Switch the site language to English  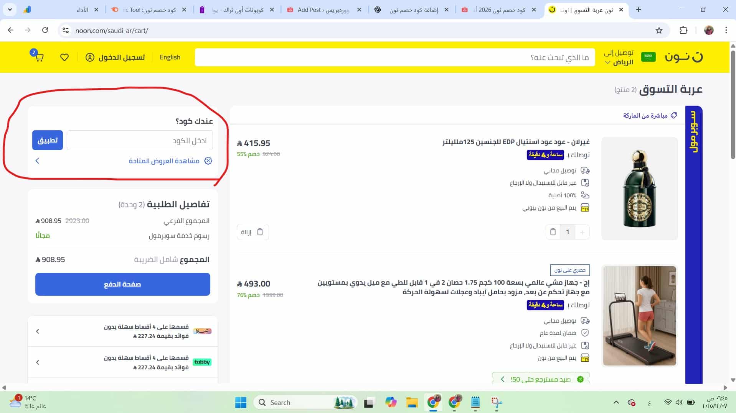[x=170, y=57]
